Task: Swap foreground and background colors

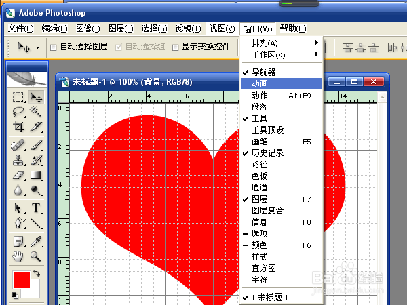Action: [x=37, y=273]
